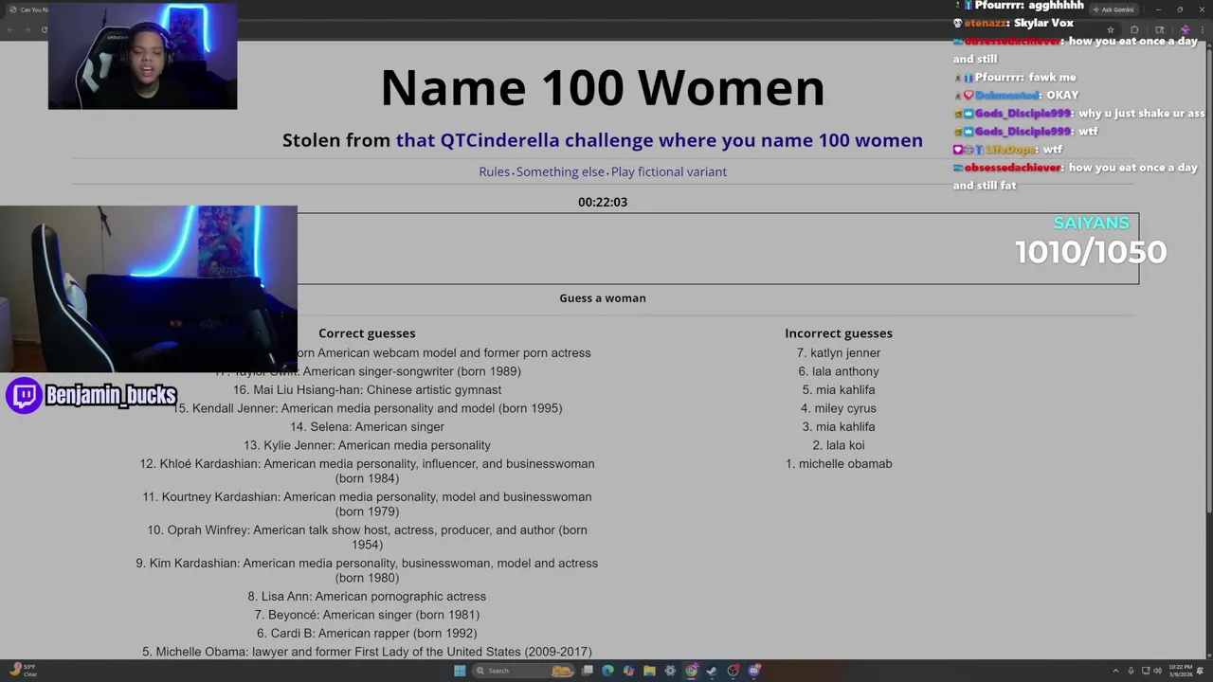Select correct guess '11. Kourtney Kardashian'
This screenshot has width=1213, height=682.
(x=368, y=504)
